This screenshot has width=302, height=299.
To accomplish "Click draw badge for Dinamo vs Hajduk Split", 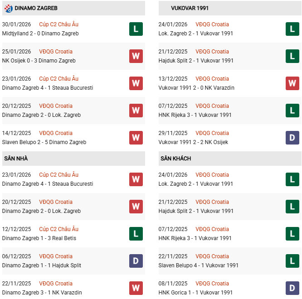I will [136, 261].
